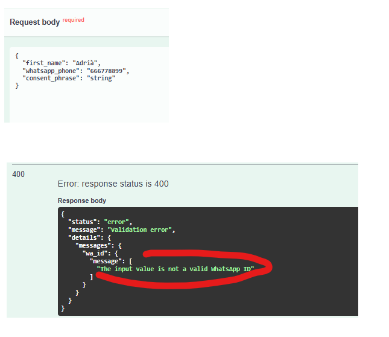This screenshot has height=337, width=389.
Task: Click the "status": "error" line
Action: (x=100, y=222)
